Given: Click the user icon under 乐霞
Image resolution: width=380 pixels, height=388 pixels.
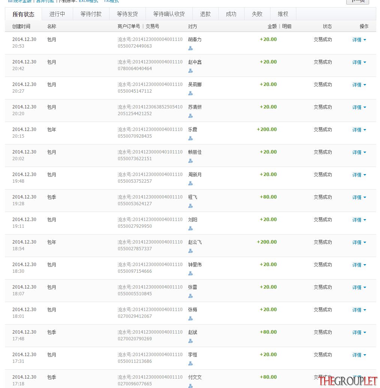Looking at the screenshot, I should 190,138.
